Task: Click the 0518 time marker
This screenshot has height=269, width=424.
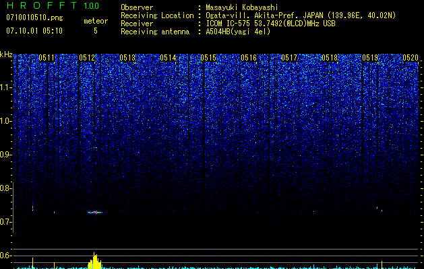Action: [x=330, y=58]
